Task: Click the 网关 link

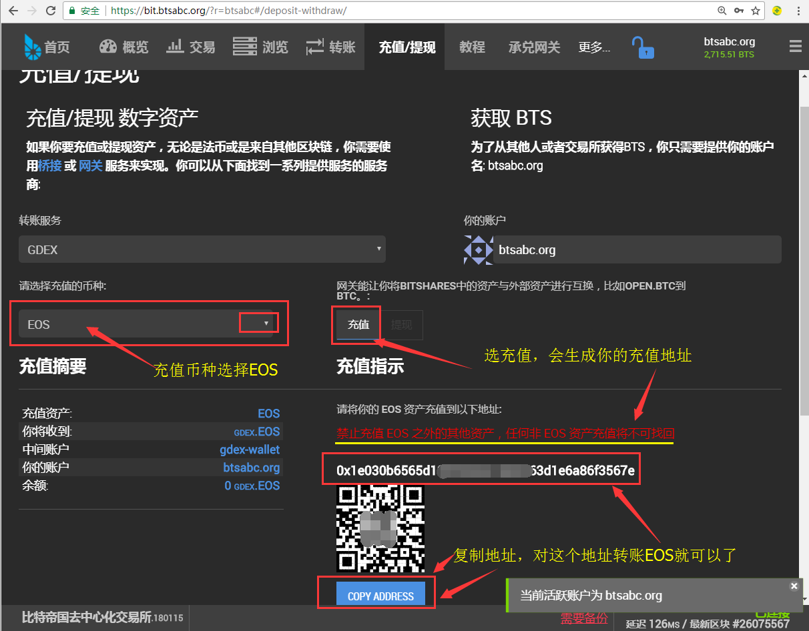Action: coord(91,165)
